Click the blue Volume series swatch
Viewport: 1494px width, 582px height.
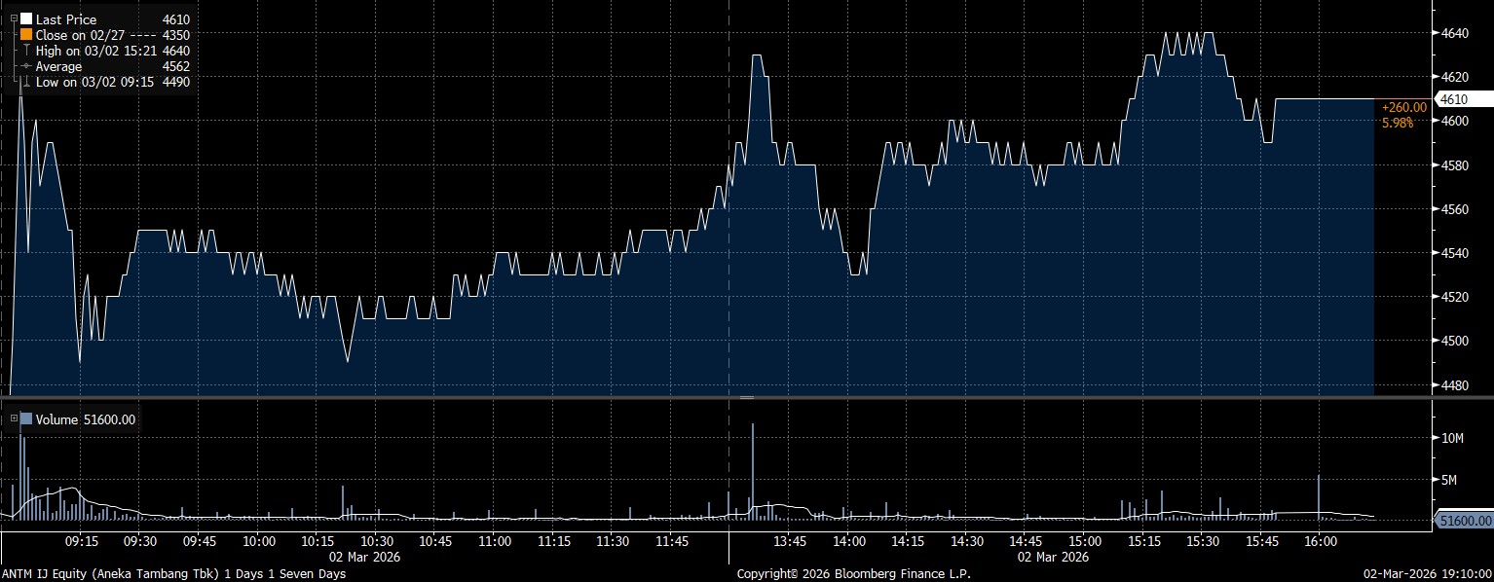26,419
